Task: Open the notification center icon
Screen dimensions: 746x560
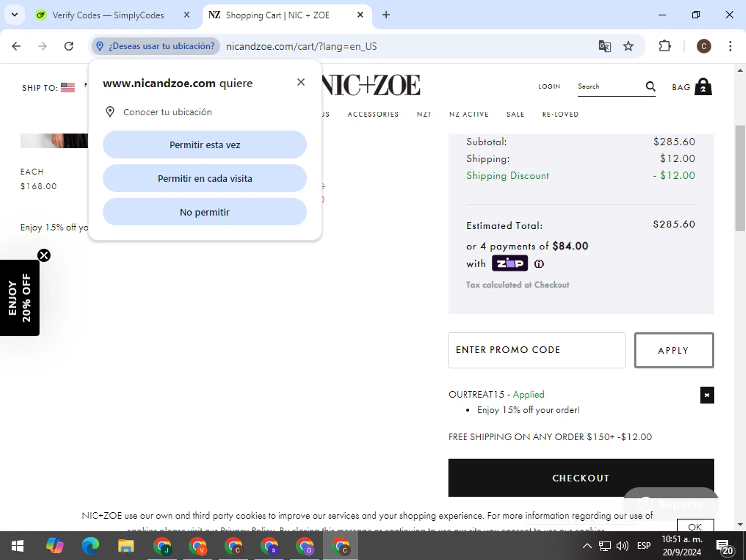Action: click(x=724, y=547)
